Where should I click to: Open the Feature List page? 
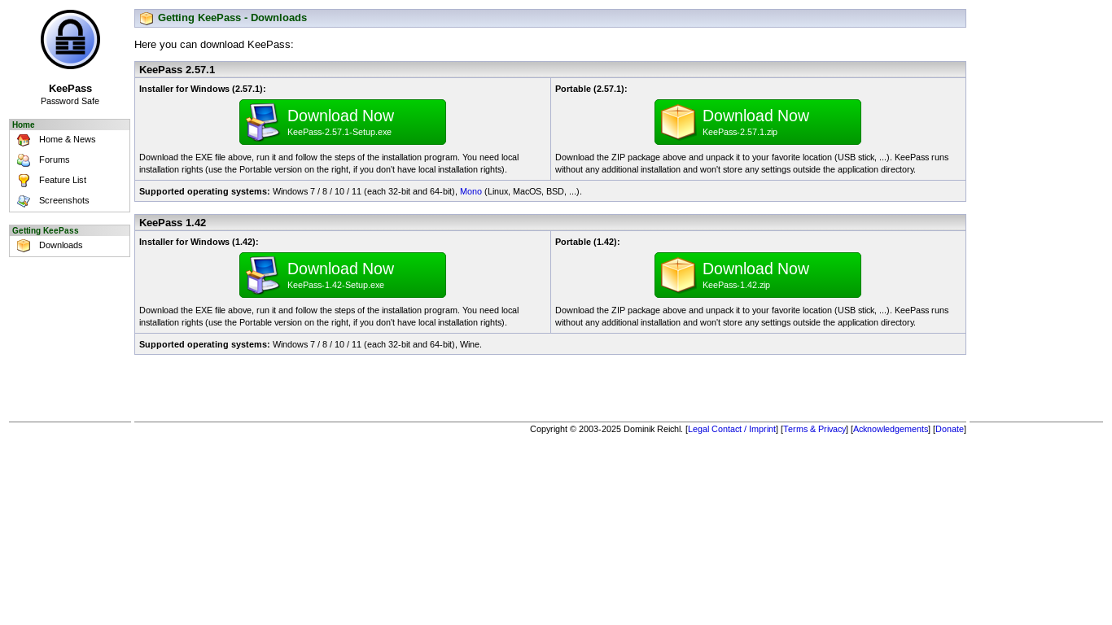63,181
